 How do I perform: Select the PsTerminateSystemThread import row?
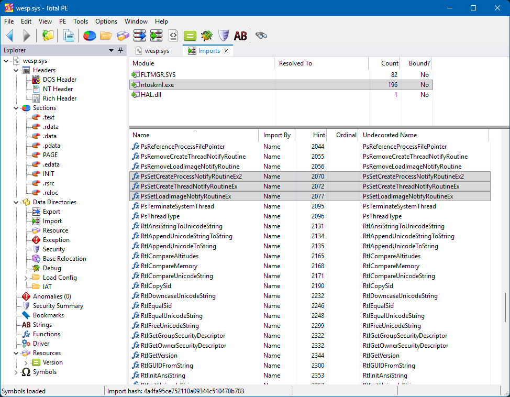coord(309,206)
